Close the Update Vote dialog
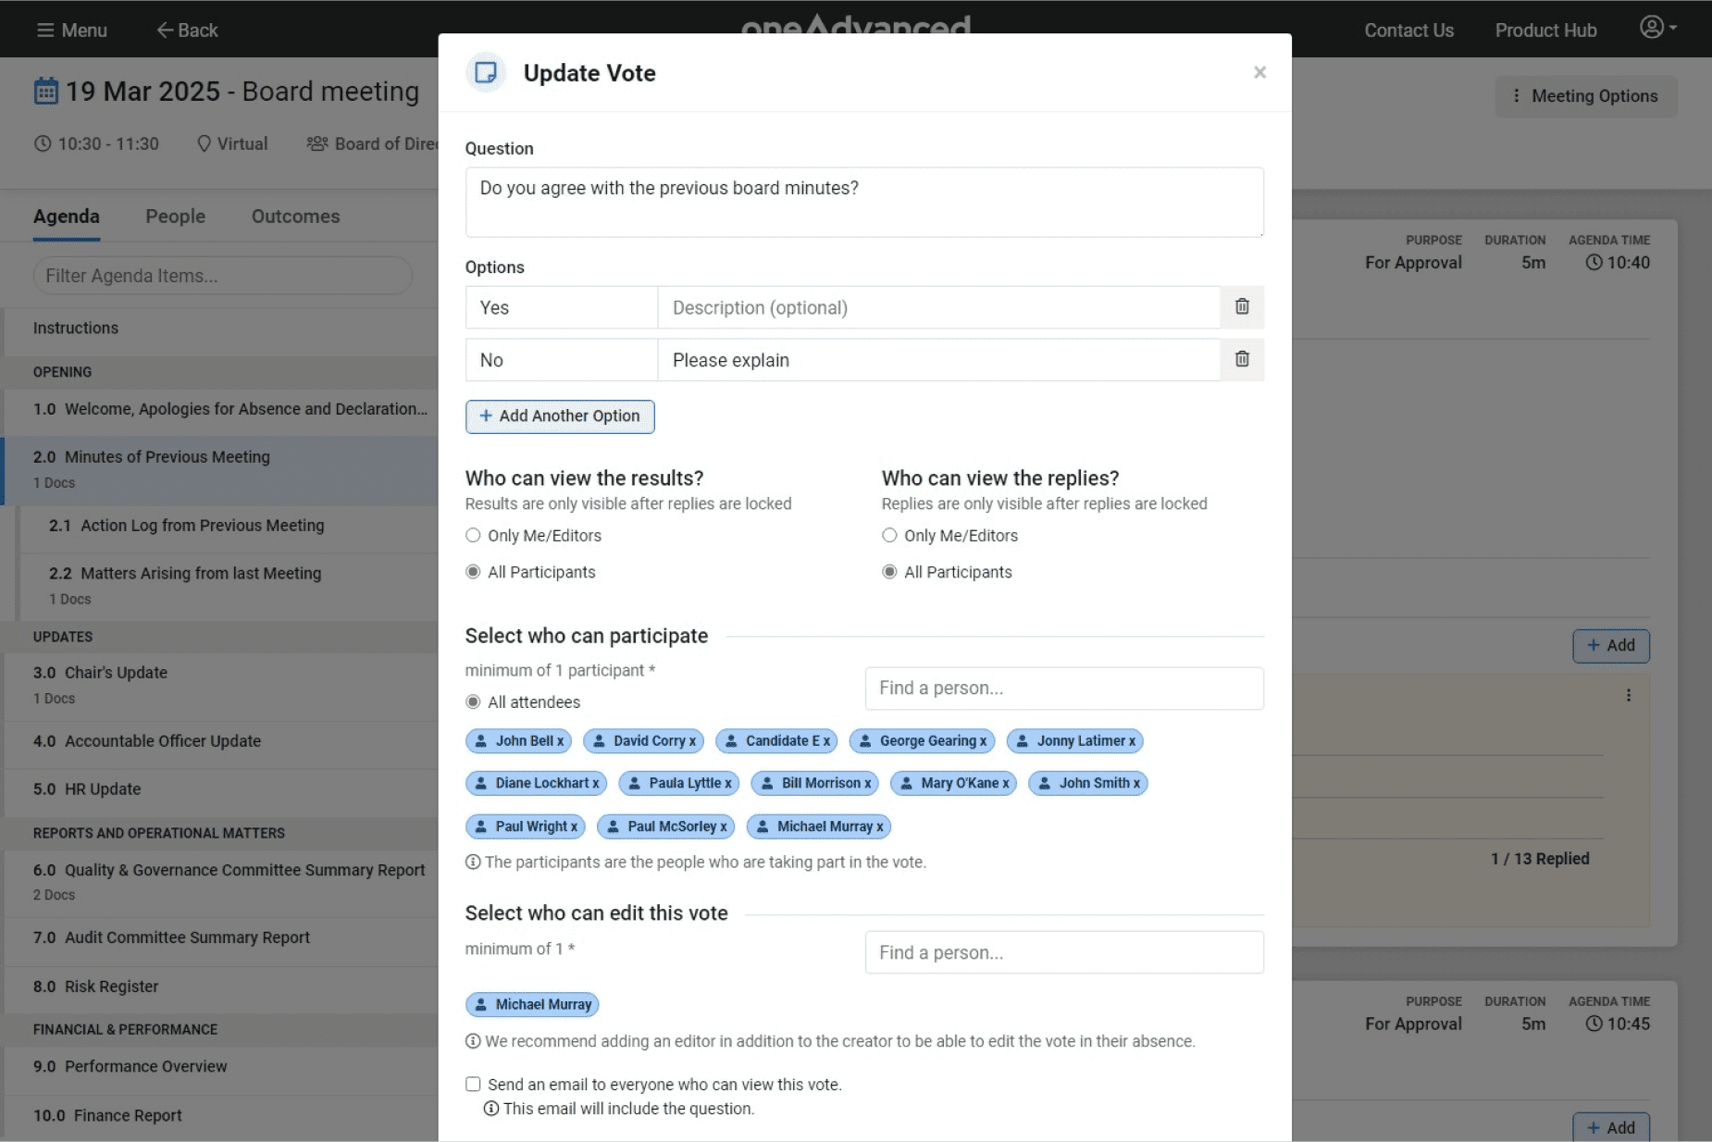 point(1259,72)
